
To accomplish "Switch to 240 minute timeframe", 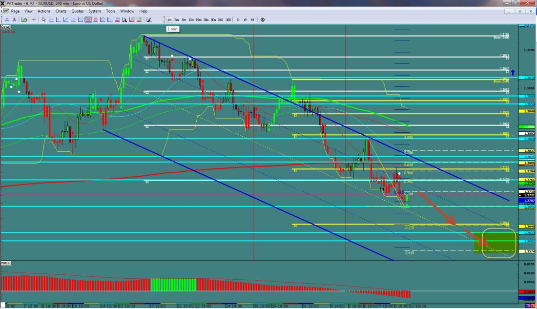I will tap(221, 20).
